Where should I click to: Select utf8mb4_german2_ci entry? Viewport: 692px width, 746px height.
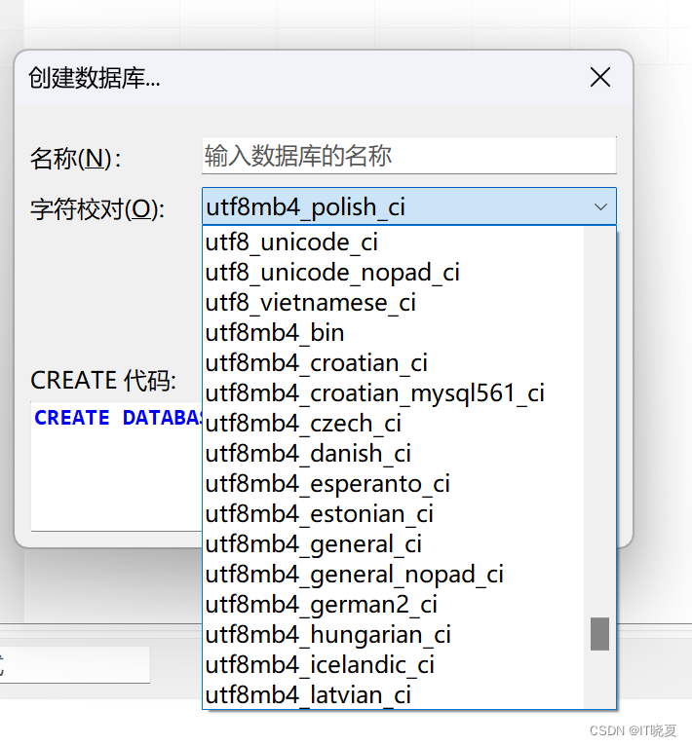(394, 605)
